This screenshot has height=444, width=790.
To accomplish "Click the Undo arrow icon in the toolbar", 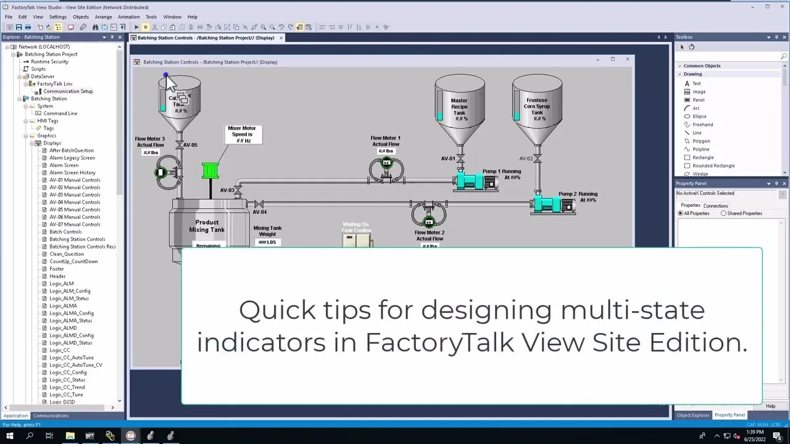I will tap(281, 27).
